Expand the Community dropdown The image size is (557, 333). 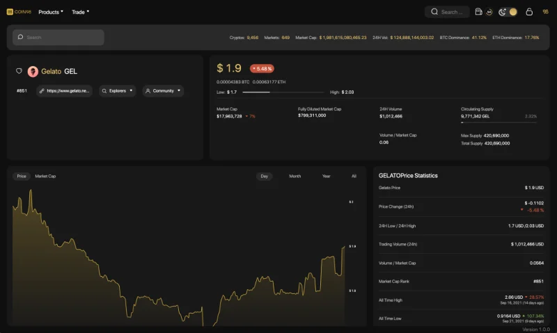point(163,91)
